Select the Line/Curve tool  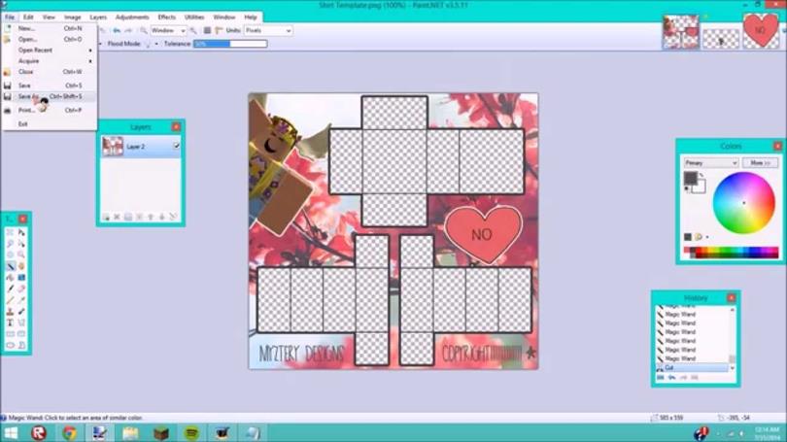(x=21, y=323)
